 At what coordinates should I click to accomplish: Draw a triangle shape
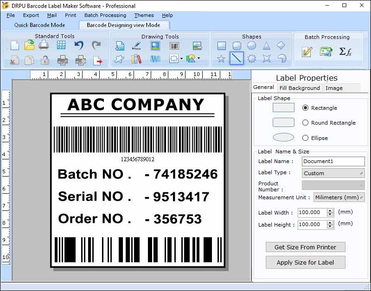click(x=266, y=45)
